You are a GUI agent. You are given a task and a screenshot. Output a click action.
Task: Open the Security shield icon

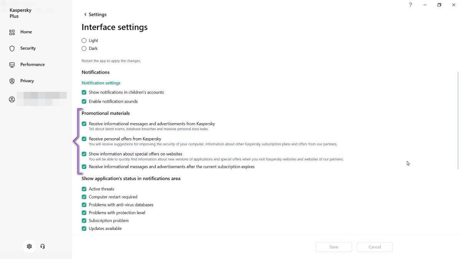coord(12,48)
